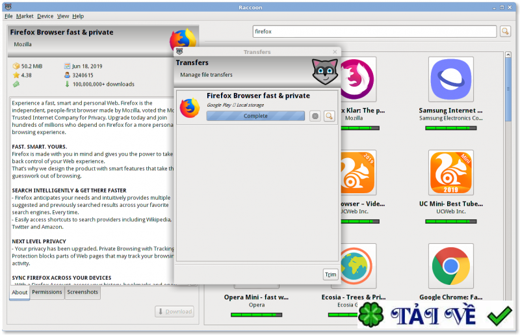Click the Complete progress bar in Transfers
The height and width of the screenshot is (335, 520).
click(255, 116)
